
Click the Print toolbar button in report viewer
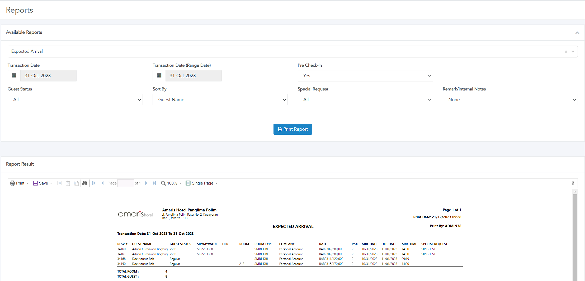coord(19,183)
